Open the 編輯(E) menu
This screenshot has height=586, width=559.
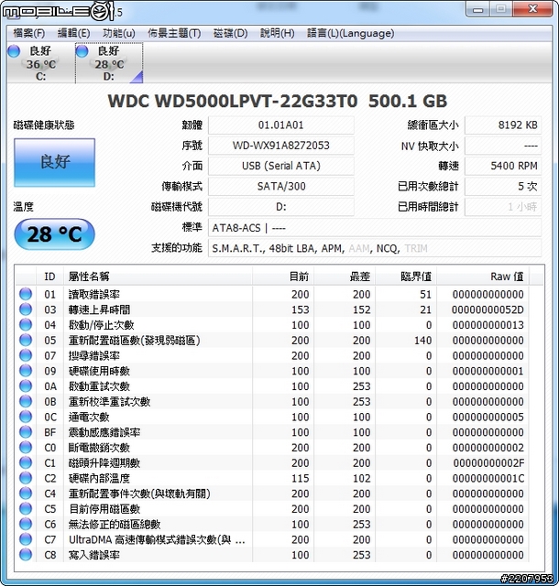pos(73,33)
